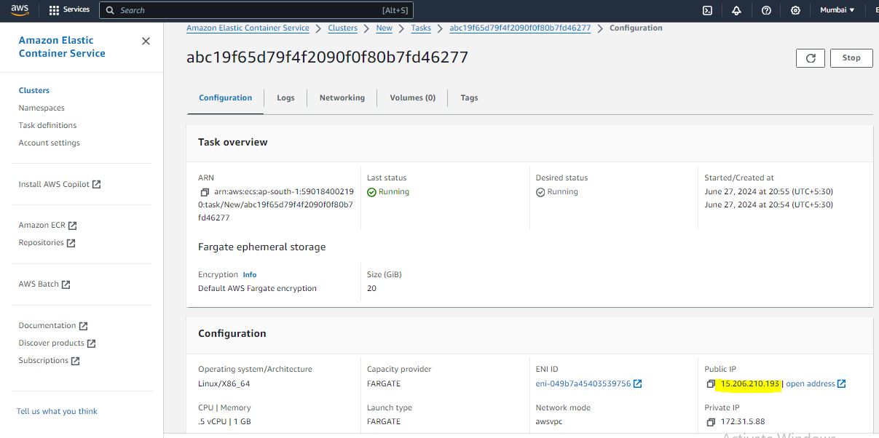
Task: Open the Services grid menu
Action: pos(69,10)
